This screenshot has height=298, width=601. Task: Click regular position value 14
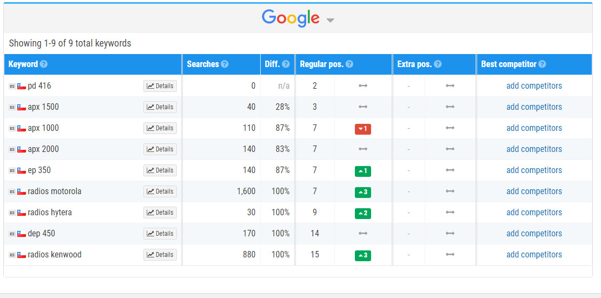315,233
